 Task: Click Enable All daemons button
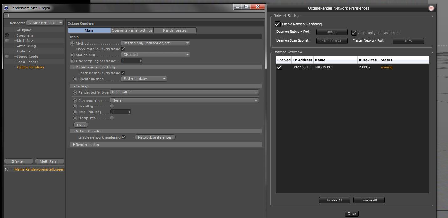point(335,200)
